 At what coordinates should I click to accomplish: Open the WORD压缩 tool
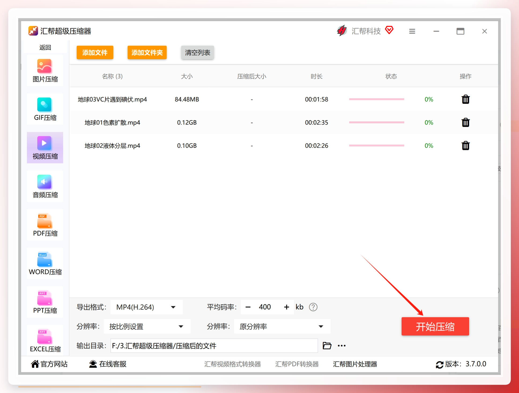pyautogui.click(x=45, y=263)
